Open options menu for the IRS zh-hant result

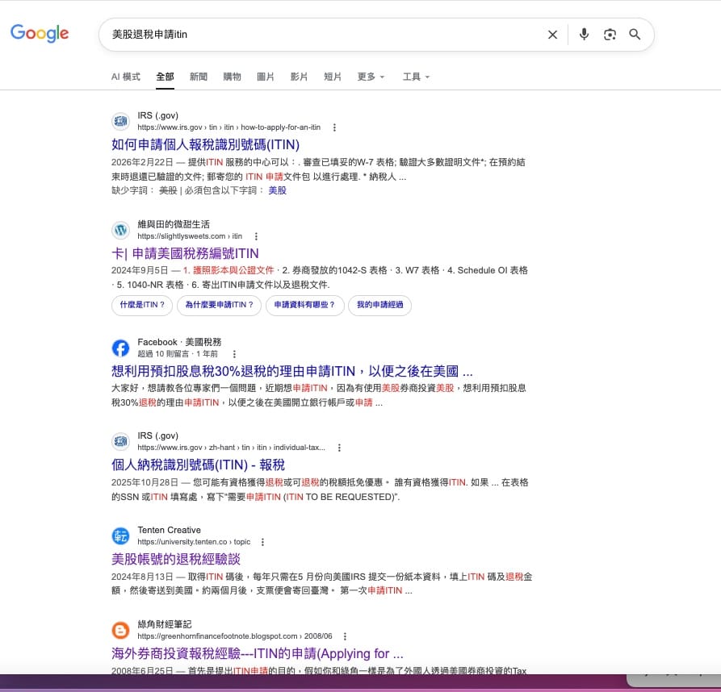click(339, 448)
